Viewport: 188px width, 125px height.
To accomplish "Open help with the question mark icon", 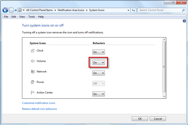I will [x=184, y=21].
